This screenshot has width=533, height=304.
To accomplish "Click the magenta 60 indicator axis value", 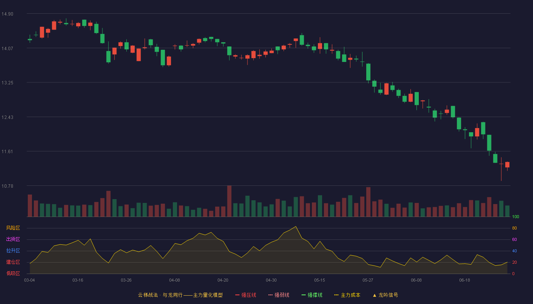I will pyautogui.click(x=514, y=239).
